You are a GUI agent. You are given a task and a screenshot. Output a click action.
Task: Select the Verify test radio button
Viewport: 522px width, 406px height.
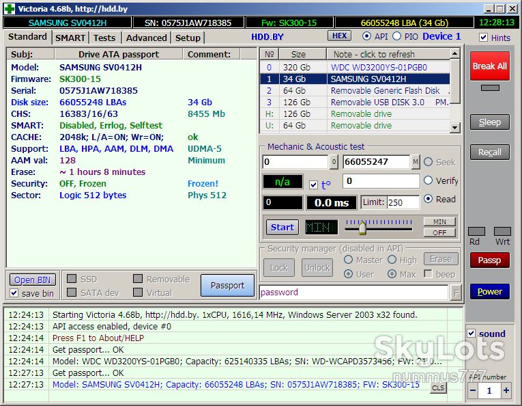coord(428,180)
